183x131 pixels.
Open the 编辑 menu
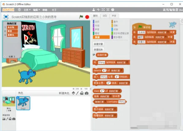tap(36, 10)
